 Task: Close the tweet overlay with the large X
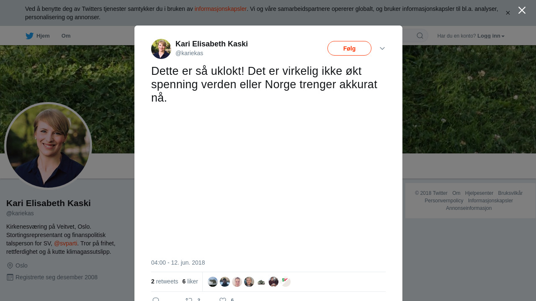pos(522,10)
